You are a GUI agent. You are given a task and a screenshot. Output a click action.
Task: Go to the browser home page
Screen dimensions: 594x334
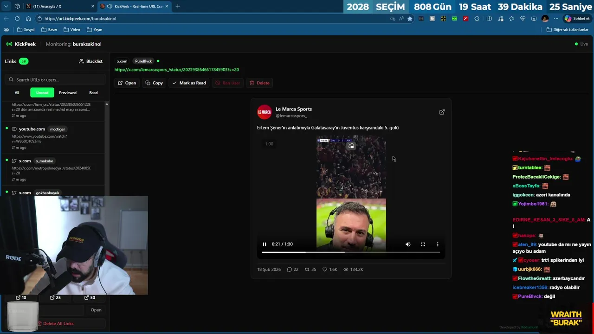click(x=28, y=19)
